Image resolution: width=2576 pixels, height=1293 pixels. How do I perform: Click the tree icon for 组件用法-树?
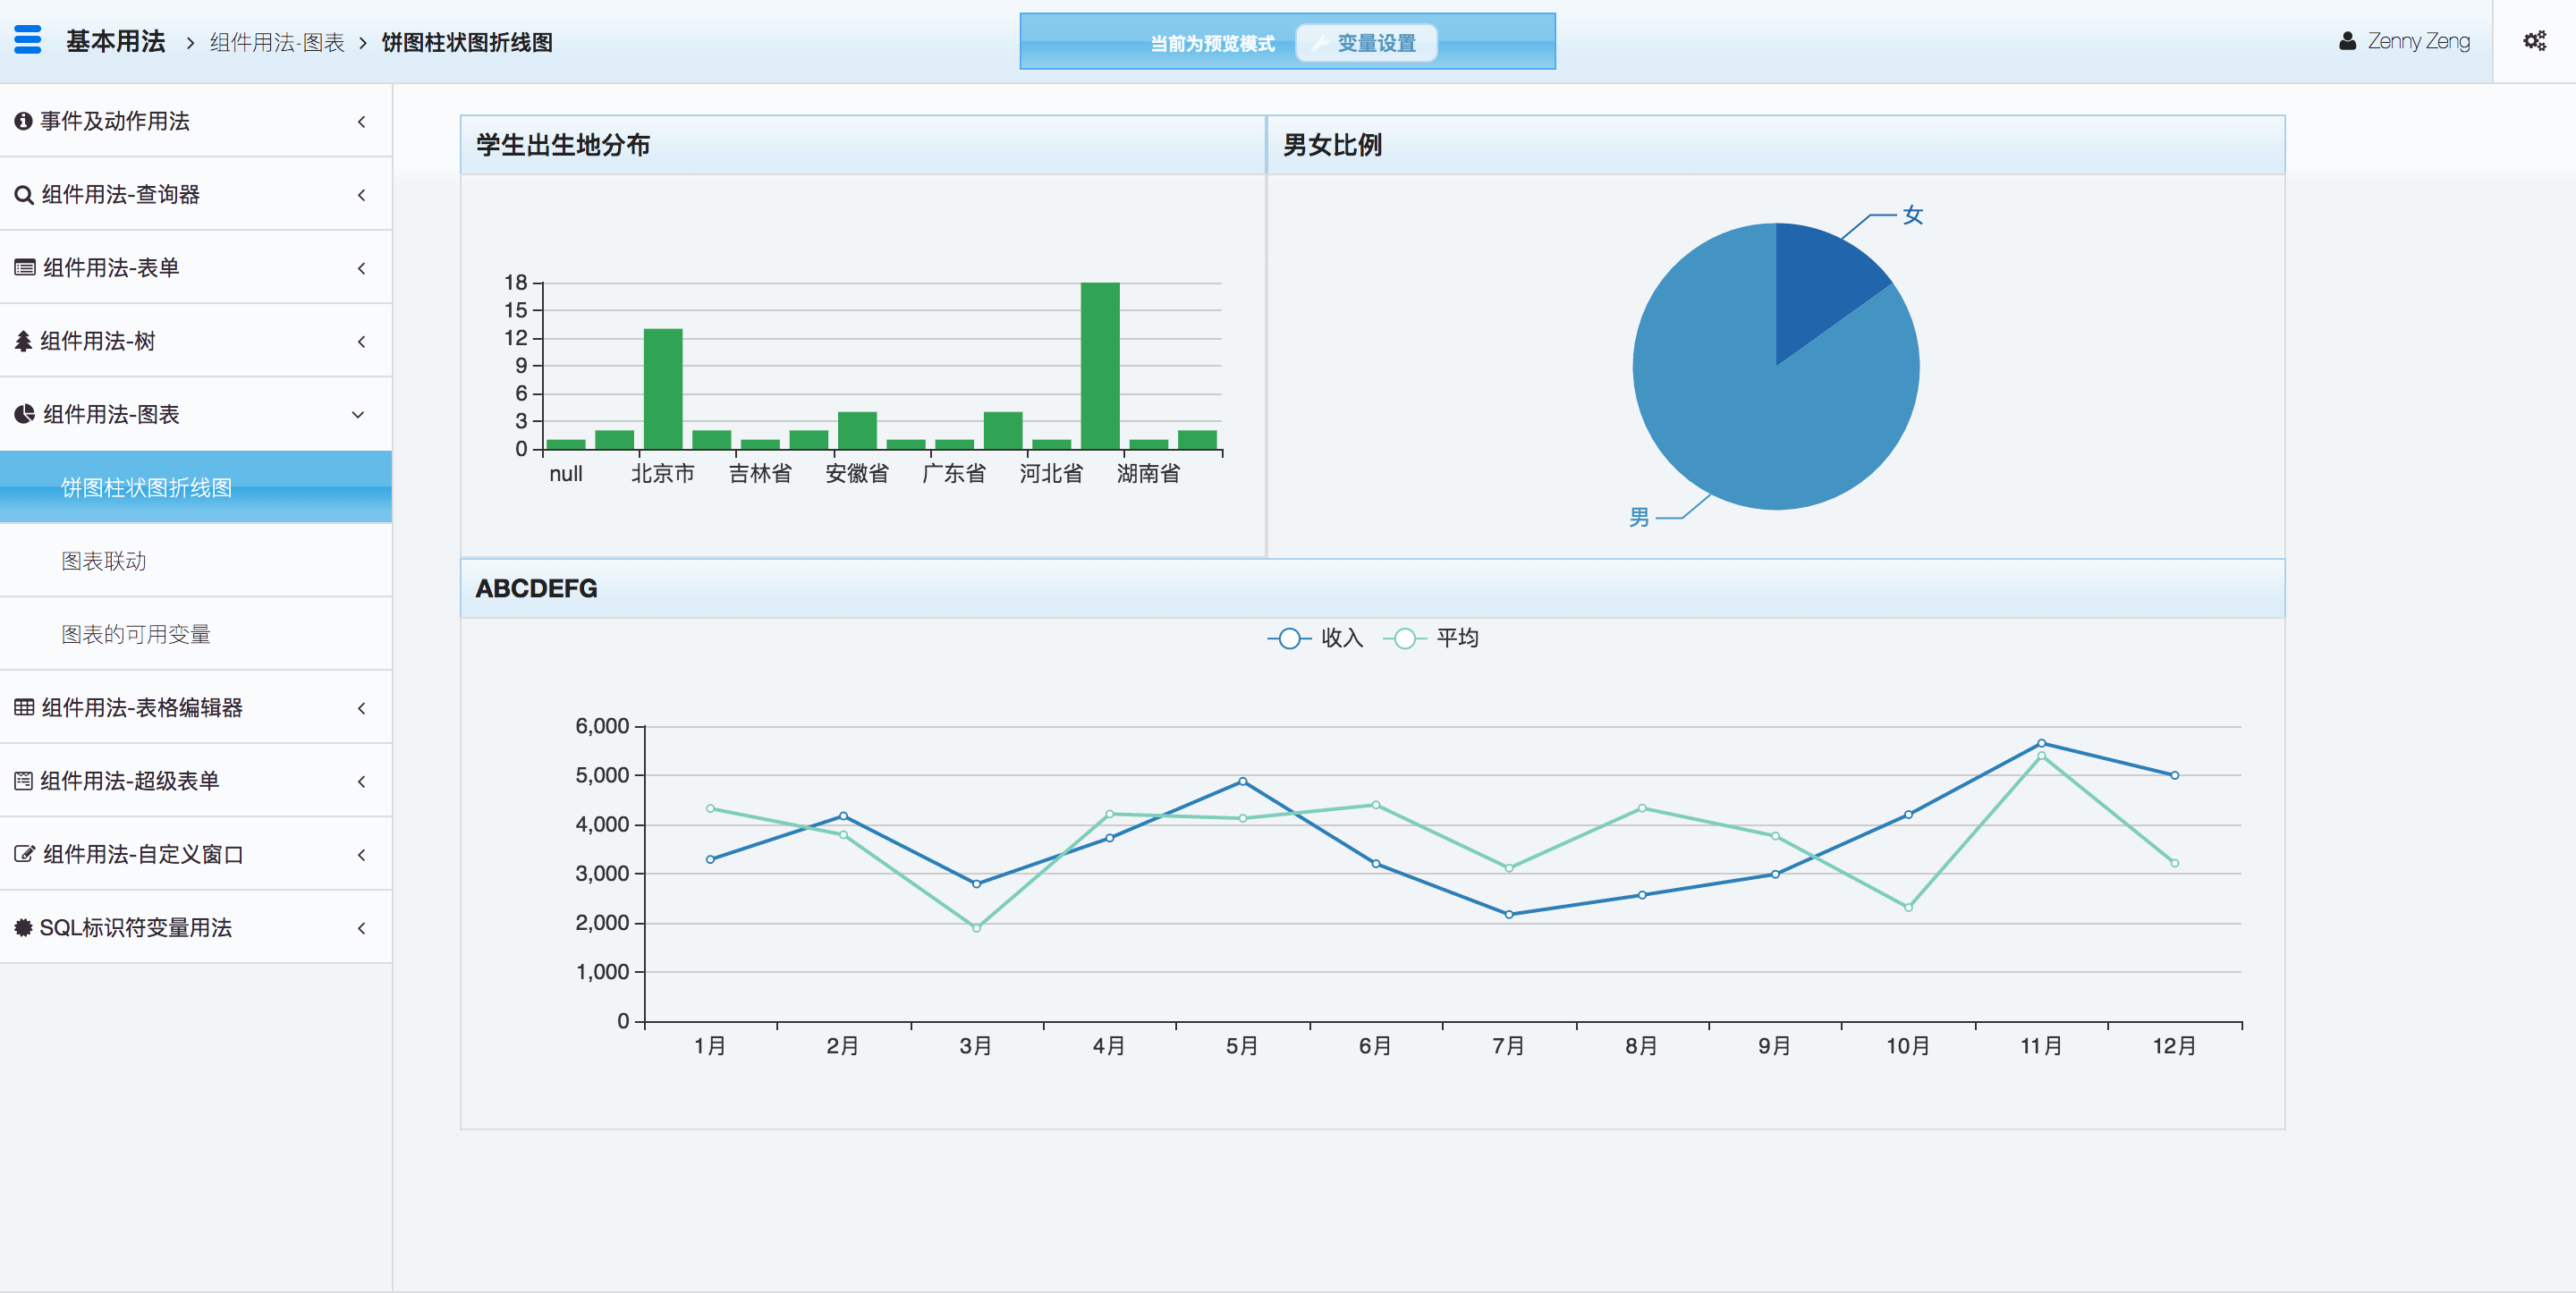tap(23, 341)
